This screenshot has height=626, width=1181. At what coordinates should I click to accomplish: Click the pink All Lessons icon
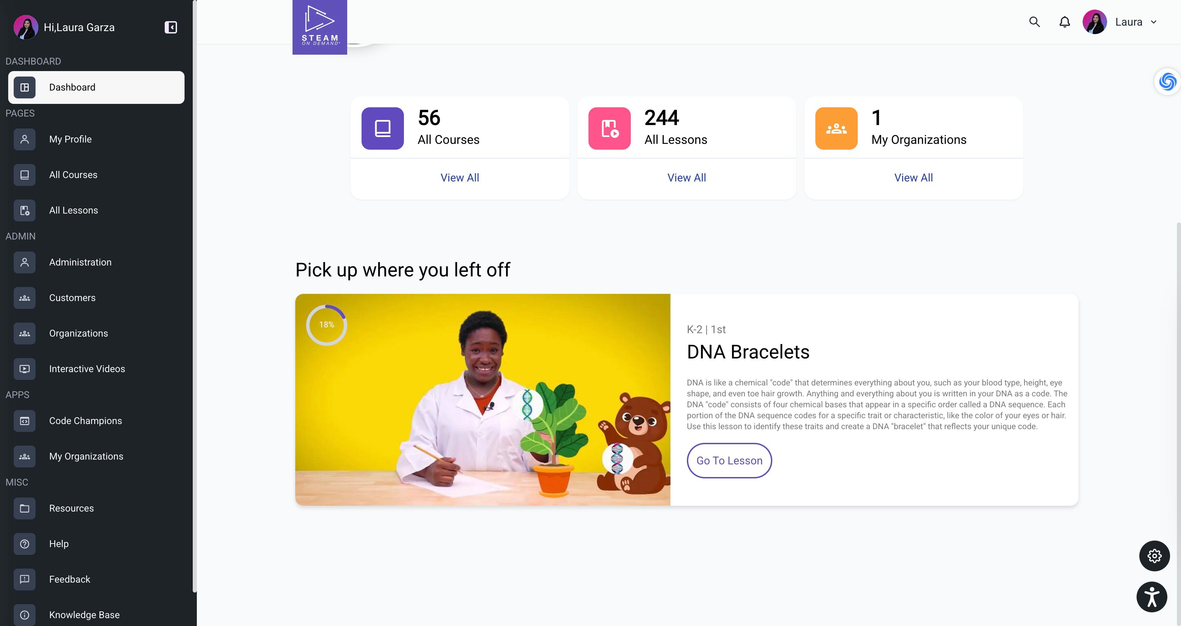(x=609, y=128)
